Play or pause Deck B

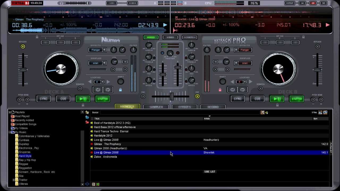click(277, 99)
